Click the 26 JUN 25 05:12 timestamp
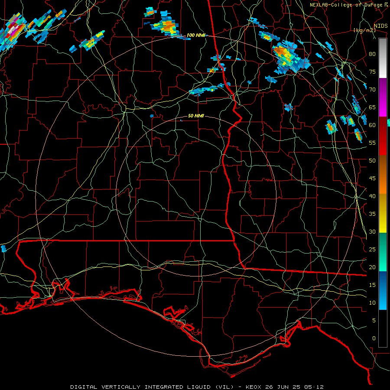 click(294, 387)
